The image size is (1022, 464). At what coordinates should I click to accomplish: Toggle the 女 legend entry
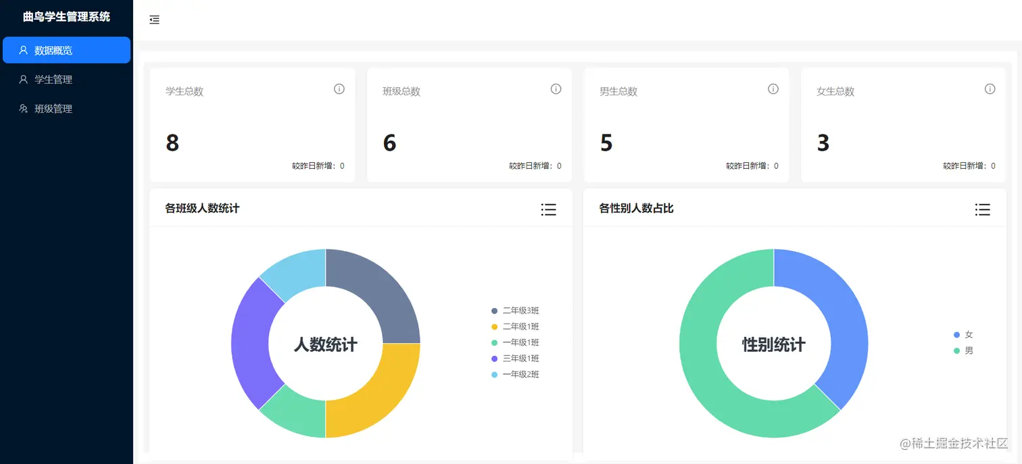pos(963,334)
